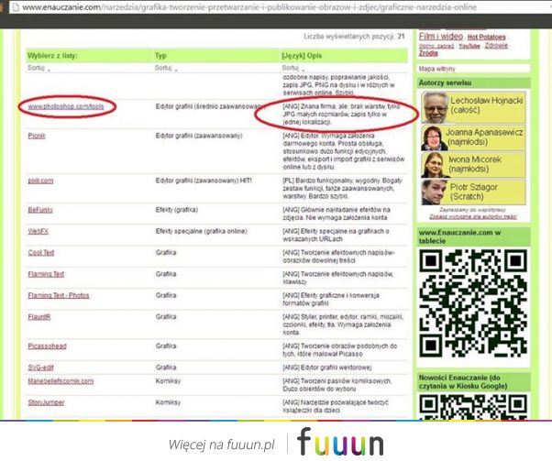Click the [Język] Opis column header
The width and height of the screenshot is (552, 461).
click(x=302, y=56)
